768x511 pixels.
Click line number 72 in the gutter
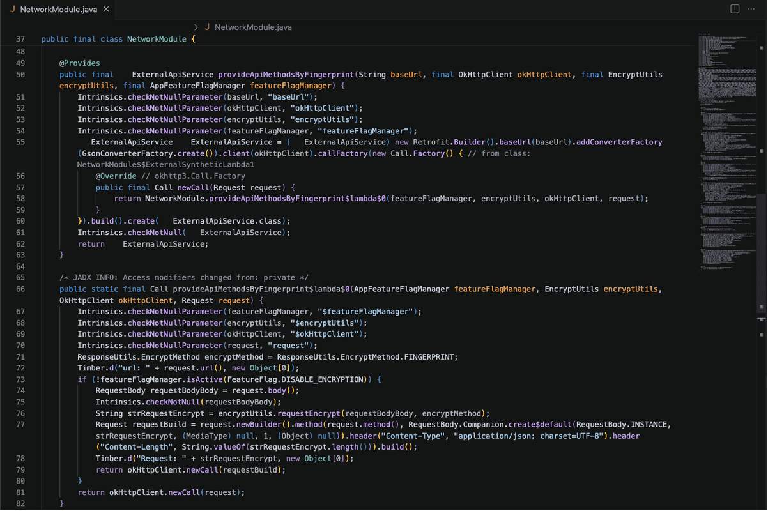pyautogui.click(x=19, y=368)
